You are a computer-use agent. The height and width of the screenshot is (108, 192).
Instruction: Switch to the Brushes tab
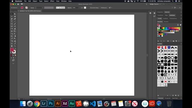point(166,22)
